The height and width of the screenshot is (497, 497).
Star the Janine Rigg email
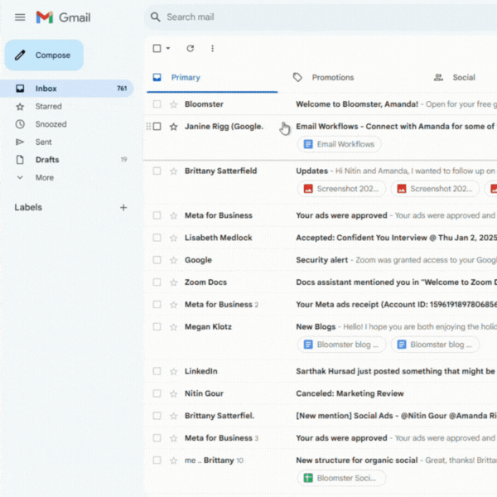tap(173, 127)
